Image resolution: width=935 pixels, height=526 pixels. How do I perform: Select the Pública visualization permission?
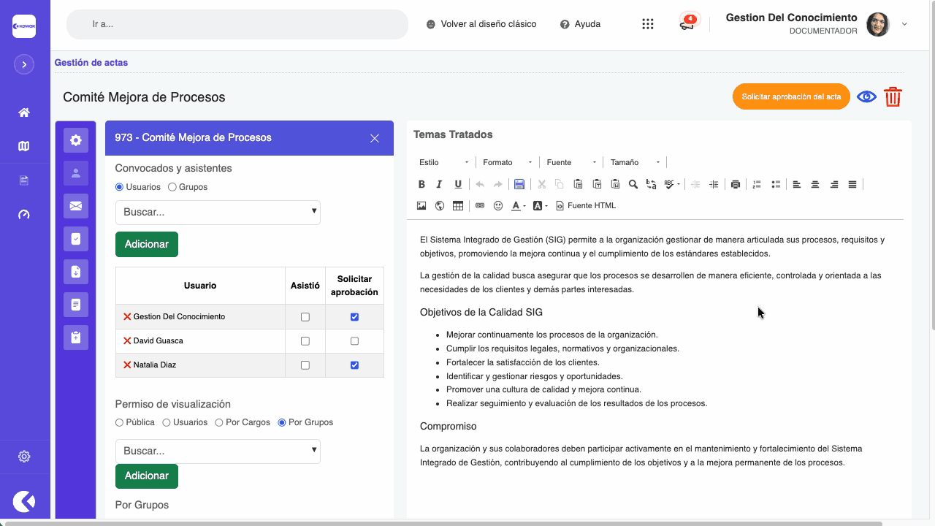point(120,422)
